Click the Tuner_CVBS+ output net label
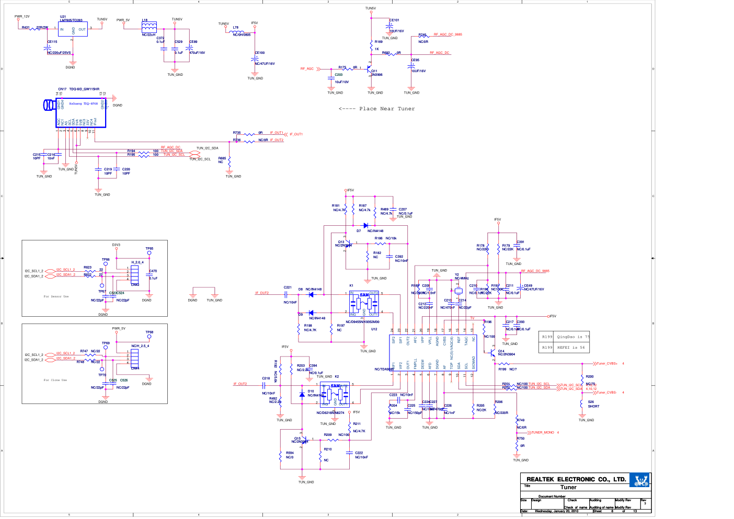The width and height of the screenshot is (734, 519). coord(607,364)
